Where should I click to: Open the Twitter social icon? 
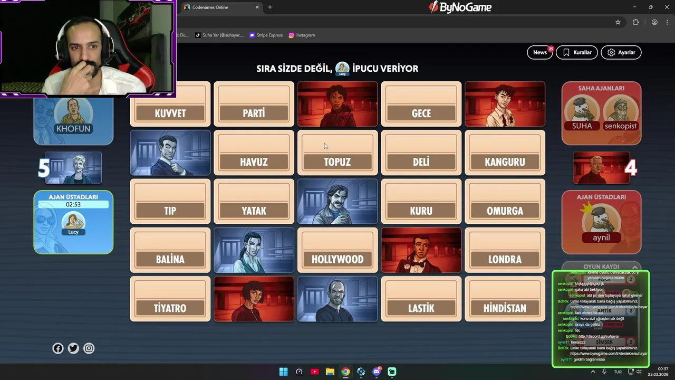pos(73,348)
